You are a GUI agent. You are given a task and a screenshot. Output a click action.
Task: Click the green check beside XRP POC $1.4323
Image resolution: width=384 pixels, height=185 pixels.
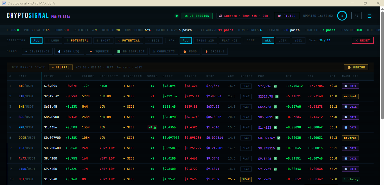(275, 128)
